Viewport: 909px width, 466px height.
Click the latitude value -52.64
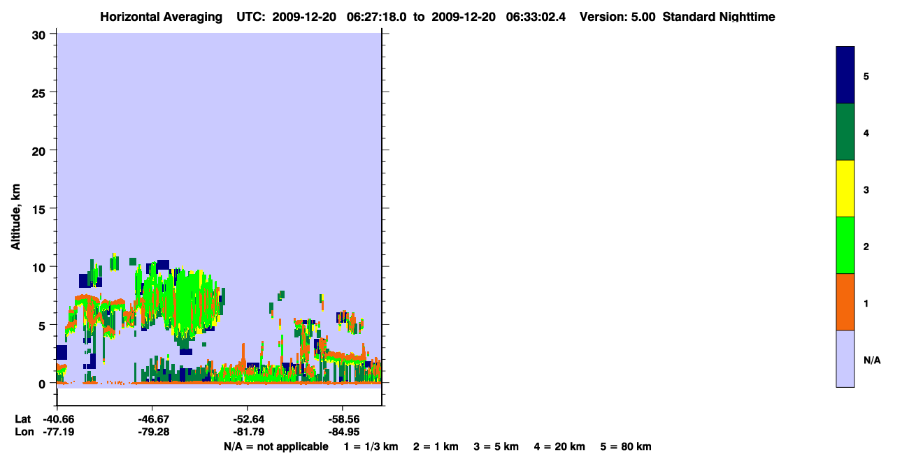click(248, 419)
